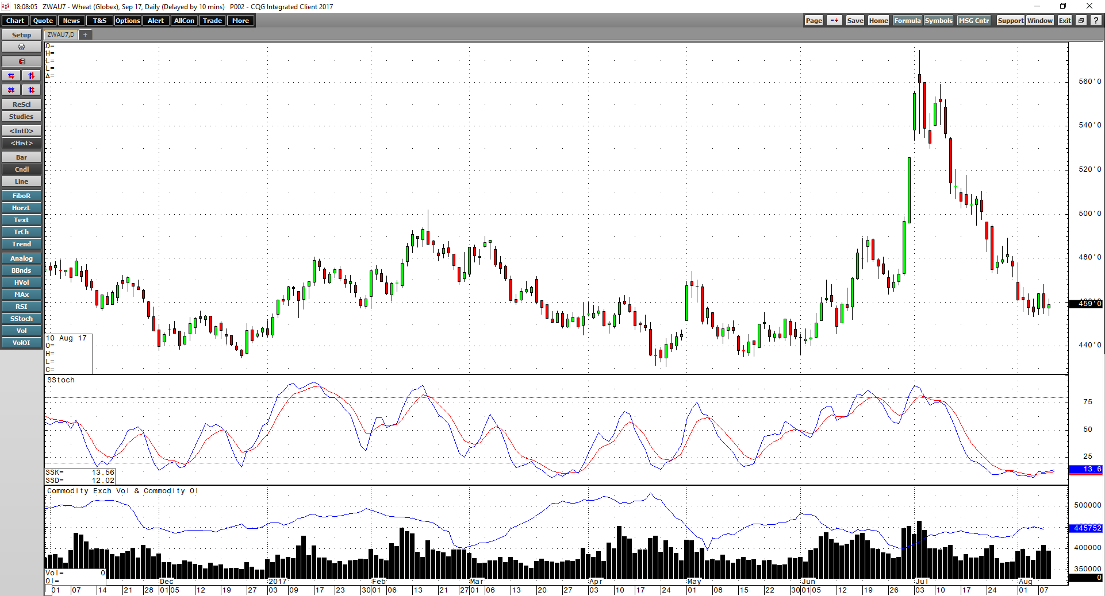Toggle the <Hist> historical mode

click(21, 143)
